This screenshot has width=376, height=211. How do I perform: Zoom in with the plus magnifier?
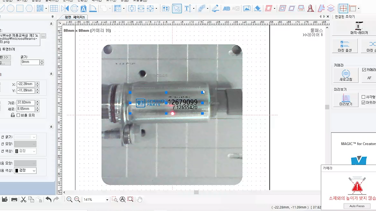[x=69, y=199]
